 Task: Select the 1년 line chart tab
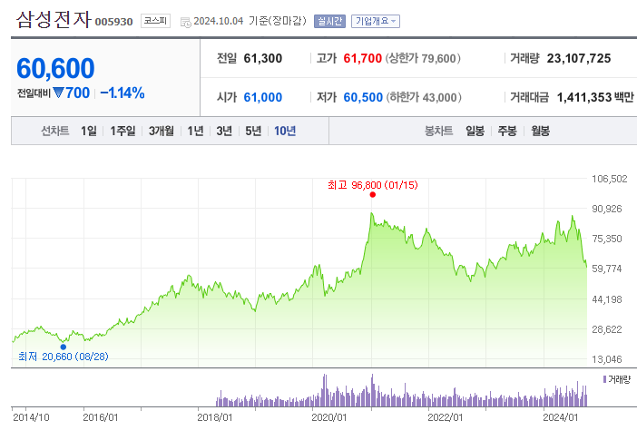click(x=195, y=131)
